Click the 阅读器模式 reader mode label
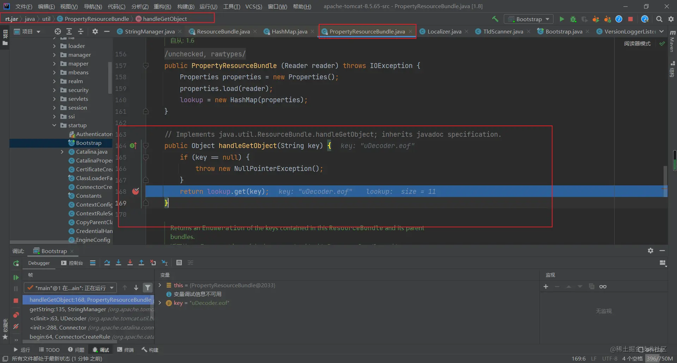 (637, 43)
